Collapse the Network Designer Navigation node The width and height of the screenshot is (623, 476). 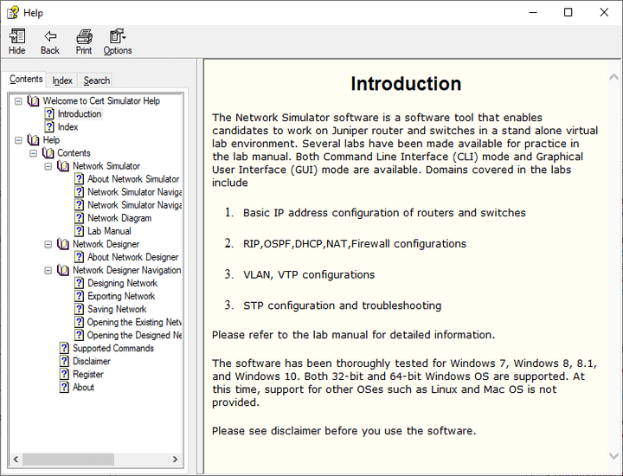point(48,270)
